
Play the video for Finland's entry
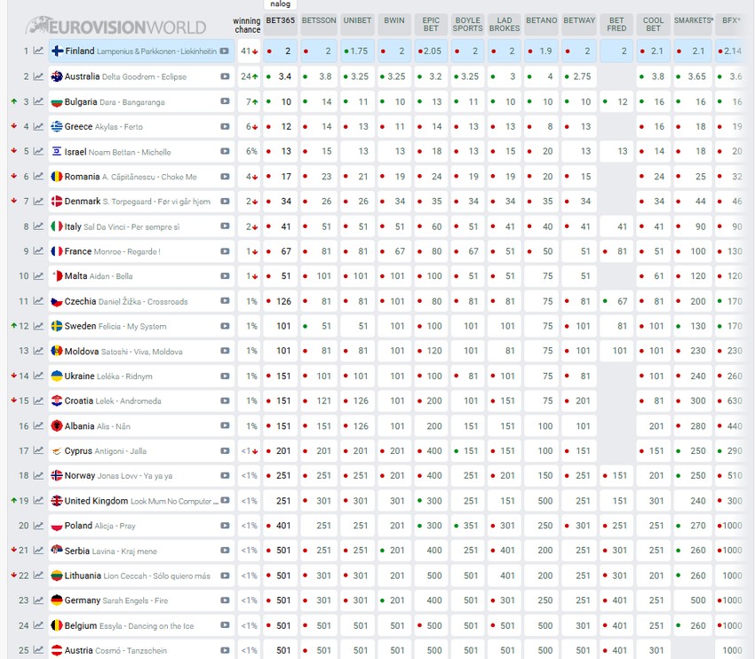click(225, 51)
